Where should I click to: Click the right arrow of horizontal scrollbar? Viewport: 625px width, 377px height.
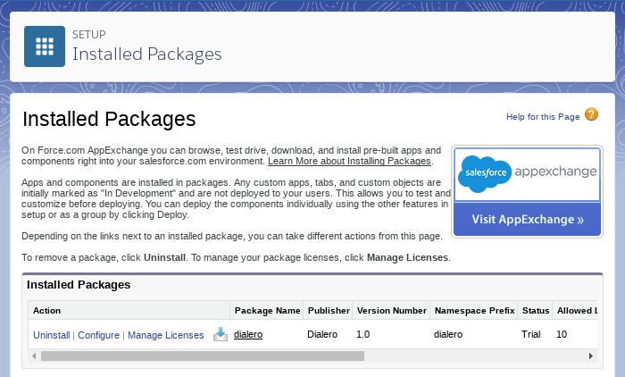pyautogui.click(x=591, y=356)
